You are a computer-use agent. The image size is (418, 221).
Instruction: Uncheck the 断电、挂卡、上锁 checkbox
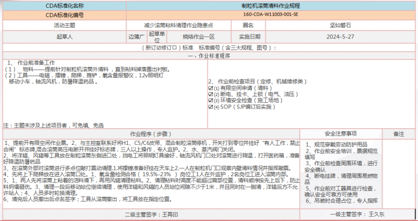click(211, 94)
